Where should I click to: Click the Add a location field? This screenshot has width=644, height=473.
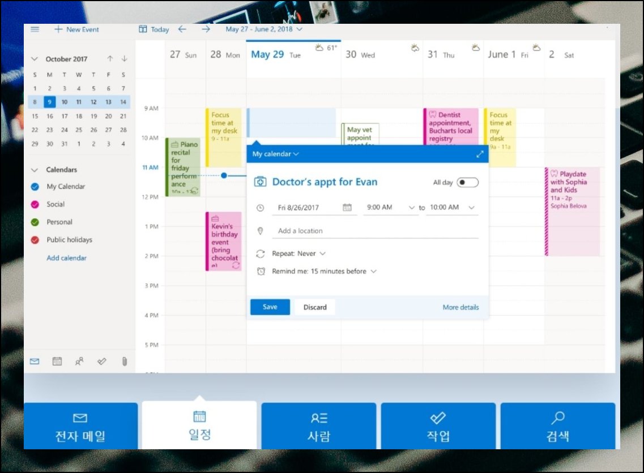coord(375,231)
